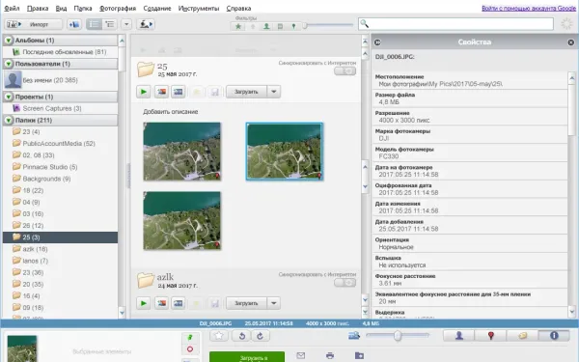Select the highlighted second thumbnail in folder 25
The width and height of the screenshot is (579, 362).
[285, 152]
